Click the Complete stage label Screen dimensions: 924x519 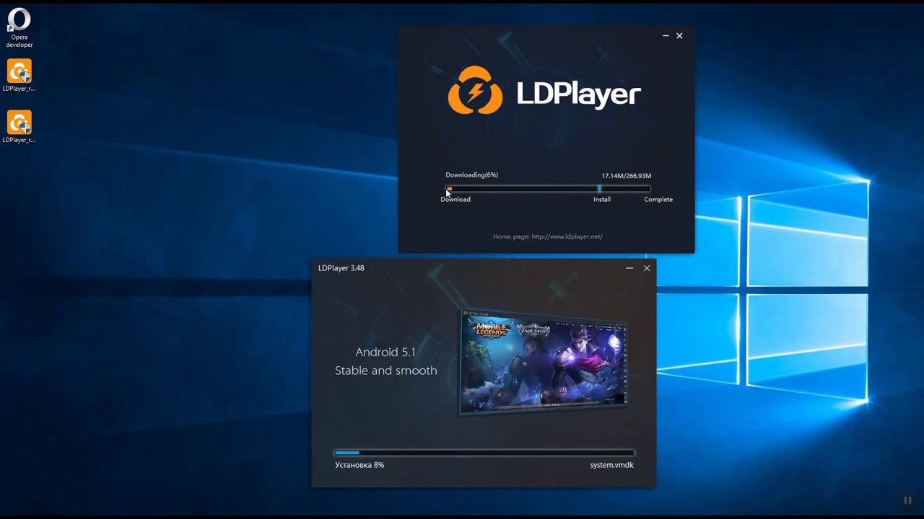click(x=658, y=200)
